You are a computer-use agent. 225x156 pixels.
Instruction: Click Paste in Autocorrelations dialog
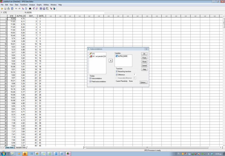point(144,58)
